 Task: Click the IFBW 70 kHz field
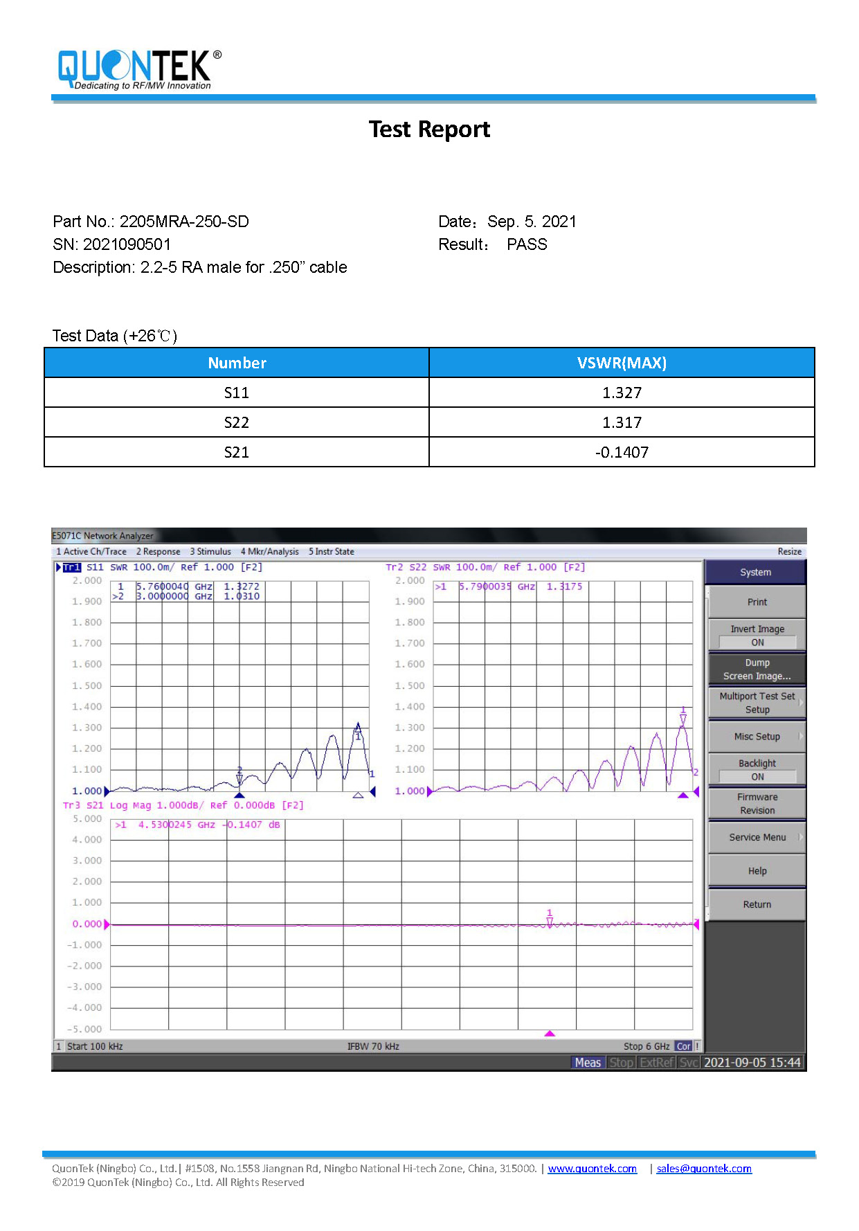373,1046
